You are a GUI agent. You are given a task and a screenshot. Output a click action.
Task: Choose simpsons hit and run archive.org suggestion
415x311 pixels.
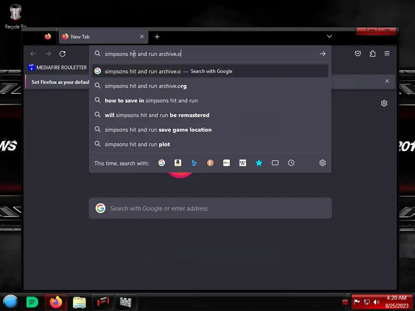pyautogui.click(x=210, y=86)
